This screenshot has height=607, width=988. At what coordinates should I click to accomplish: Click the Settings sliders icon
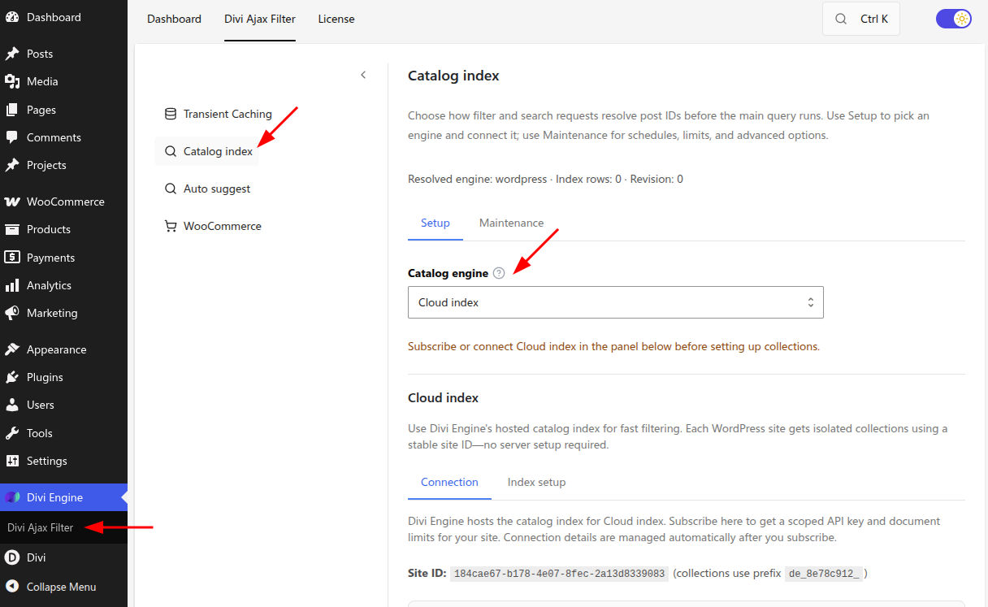(12, 461)
